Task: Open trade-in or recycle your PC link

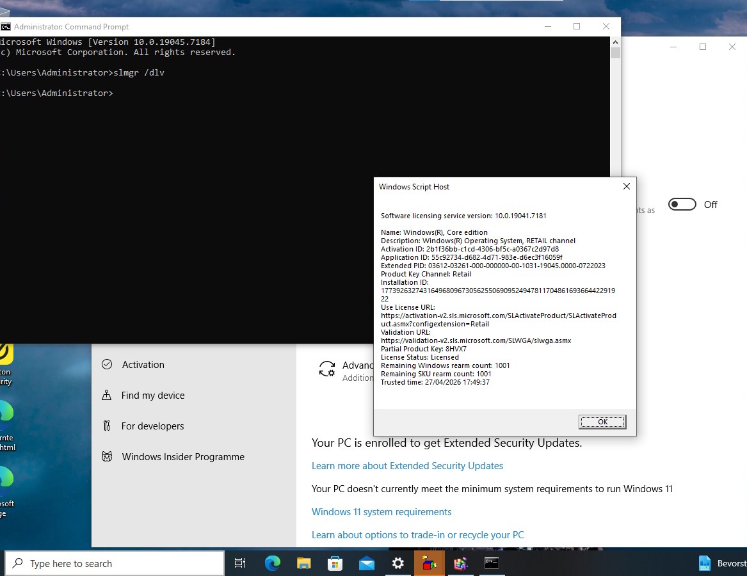Action: (x=418, y=535)
